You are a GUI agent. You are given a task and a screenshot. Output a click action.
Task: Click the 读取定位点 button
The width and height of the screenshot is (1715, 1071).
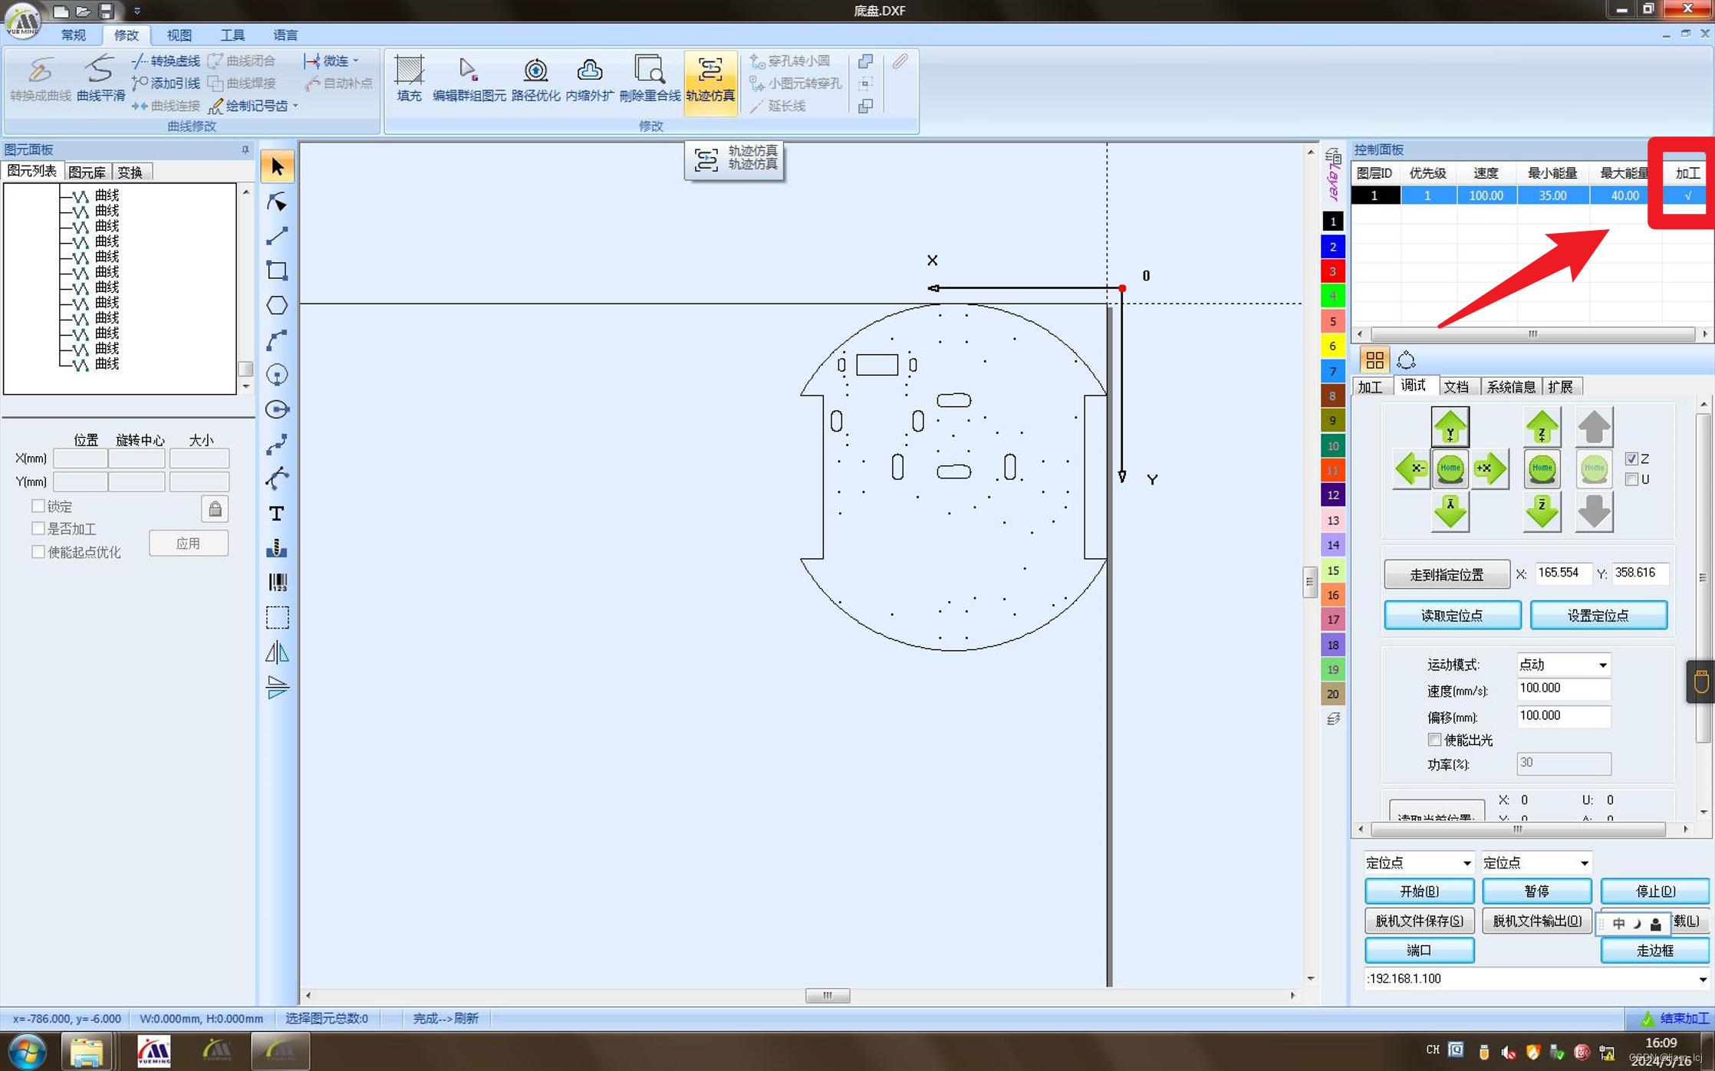1452,615
